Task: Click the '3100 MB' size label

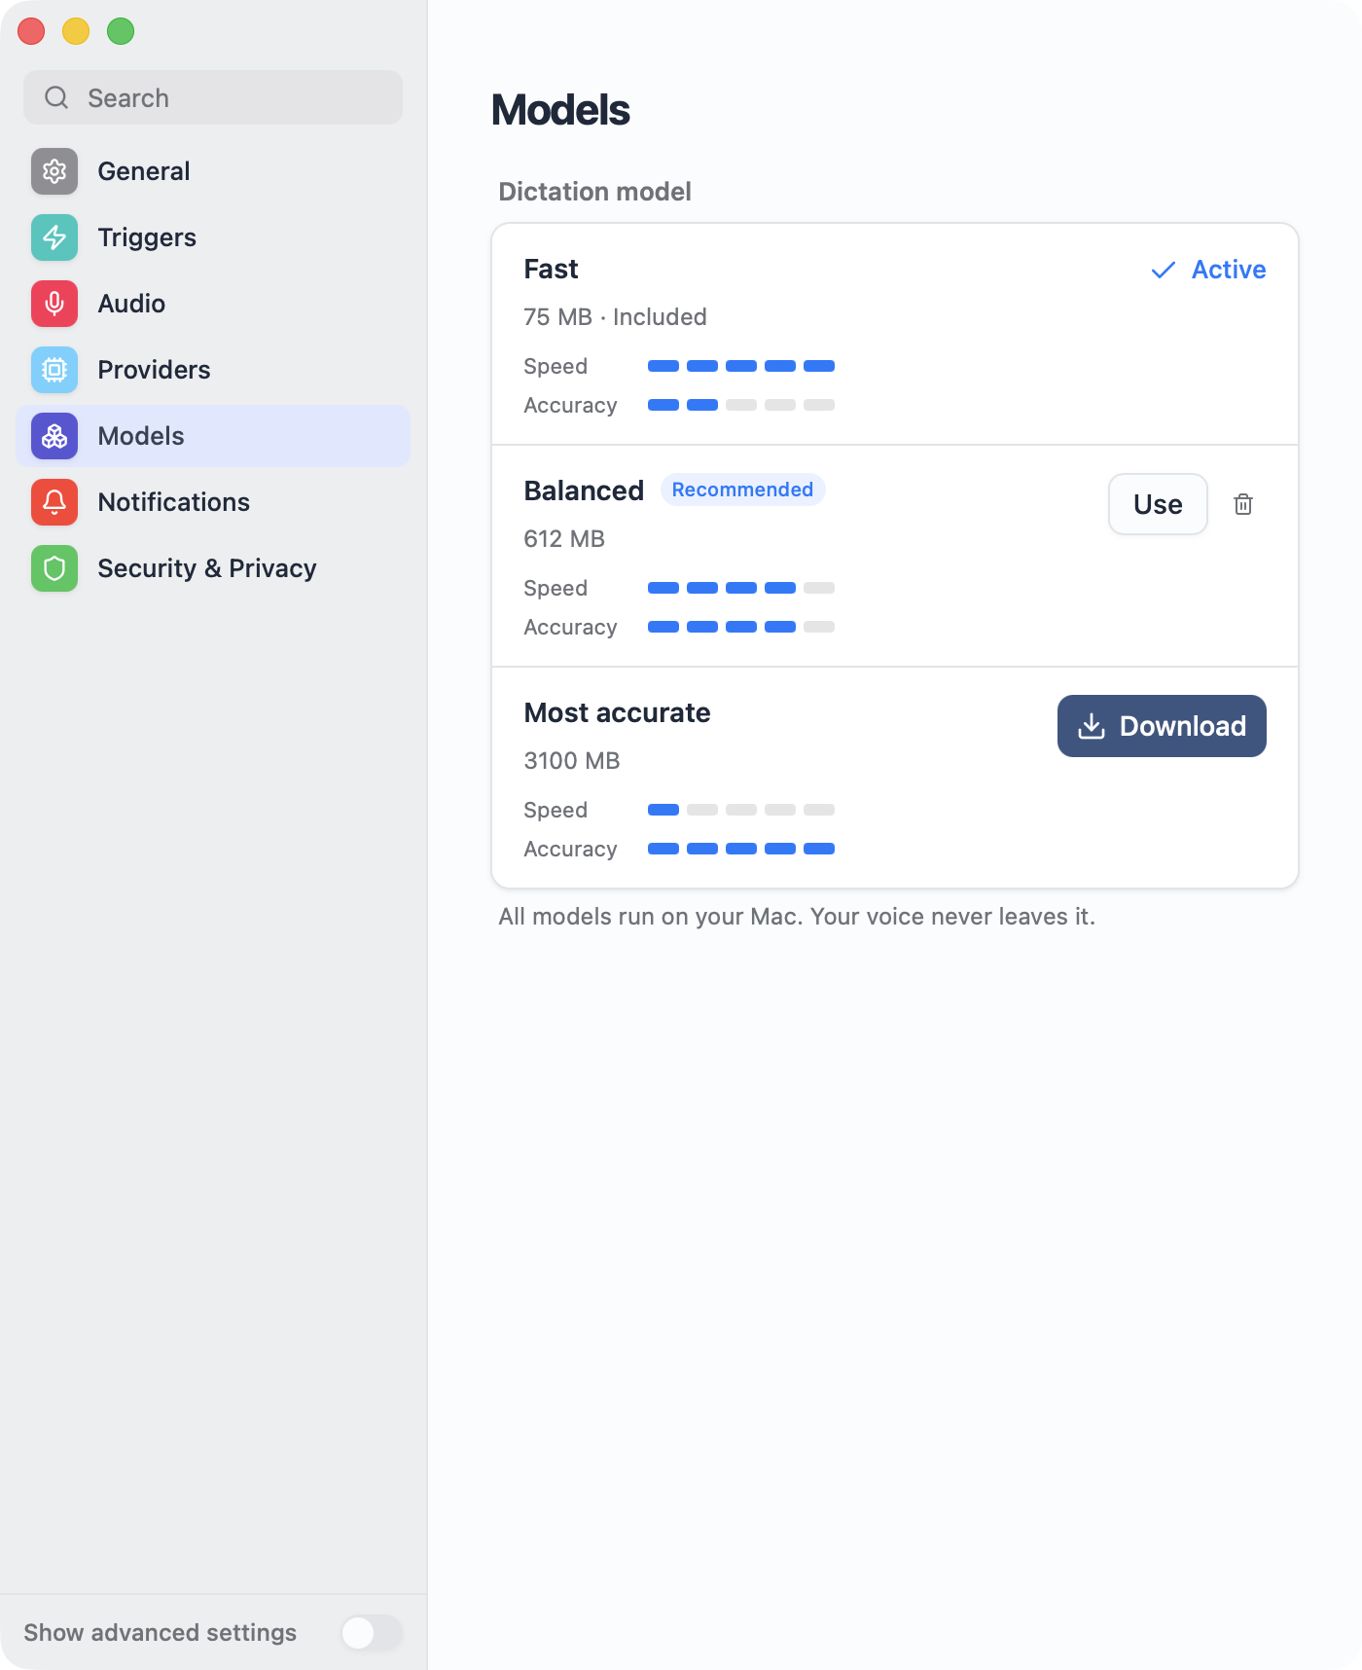Action: pos(571,761)
